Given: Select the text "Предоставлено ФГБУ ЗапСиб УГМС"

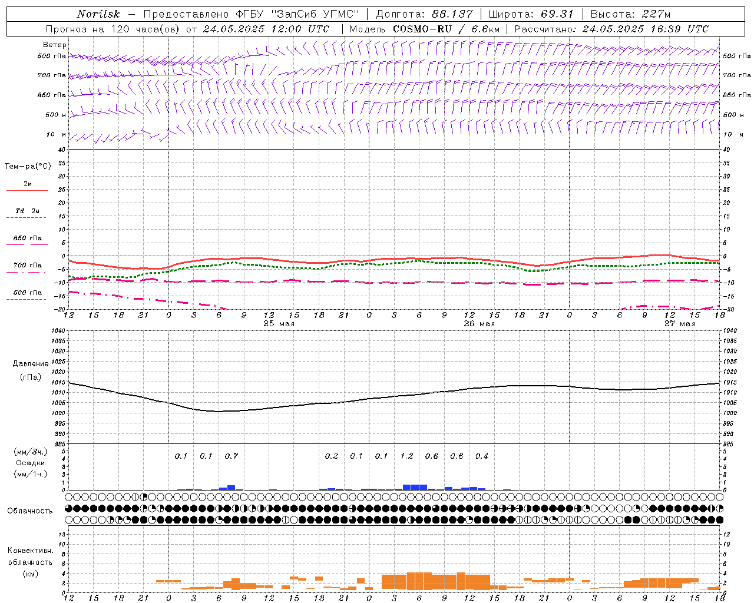Looking at the screenshot, I should point(252,14).
